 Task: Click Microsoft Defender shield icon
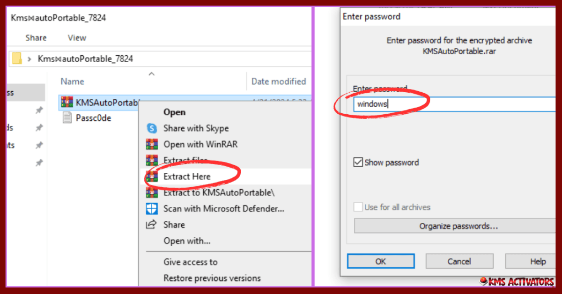point(152,208)
